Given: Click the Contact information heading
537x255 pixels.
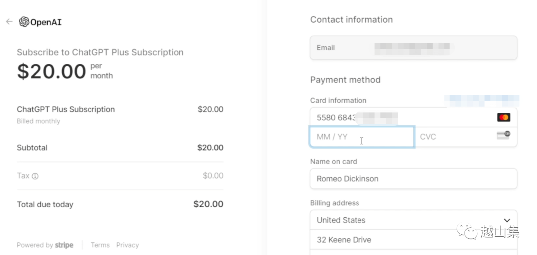Looking at the screenshot, I should pos(351,20).
